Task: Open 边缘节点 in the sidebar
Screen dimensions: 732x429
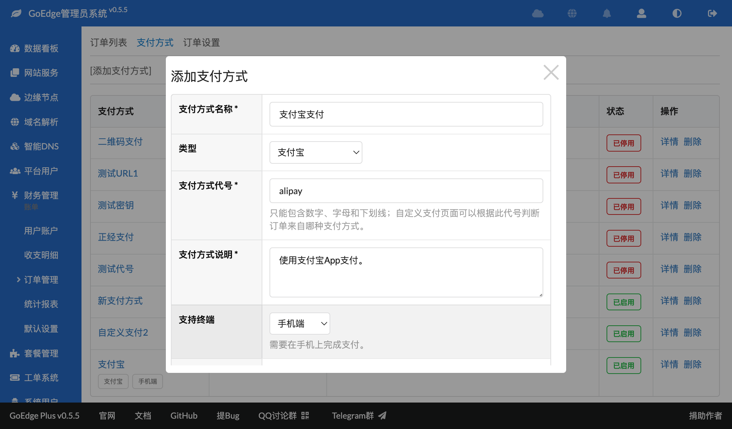Action: (41, 97)
